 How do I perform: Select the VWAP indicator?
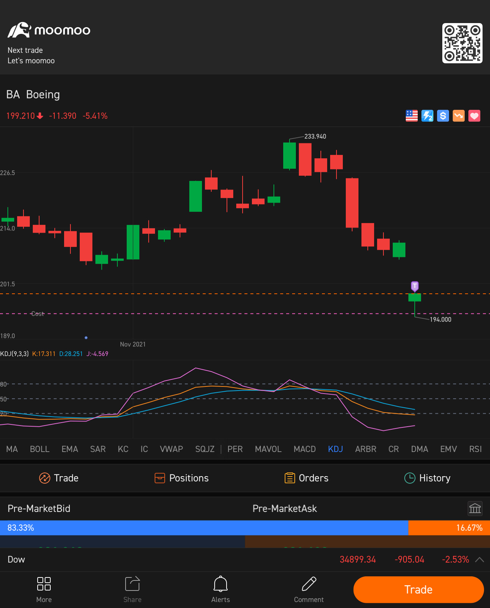pyautogui.click(x=171, y=449)
